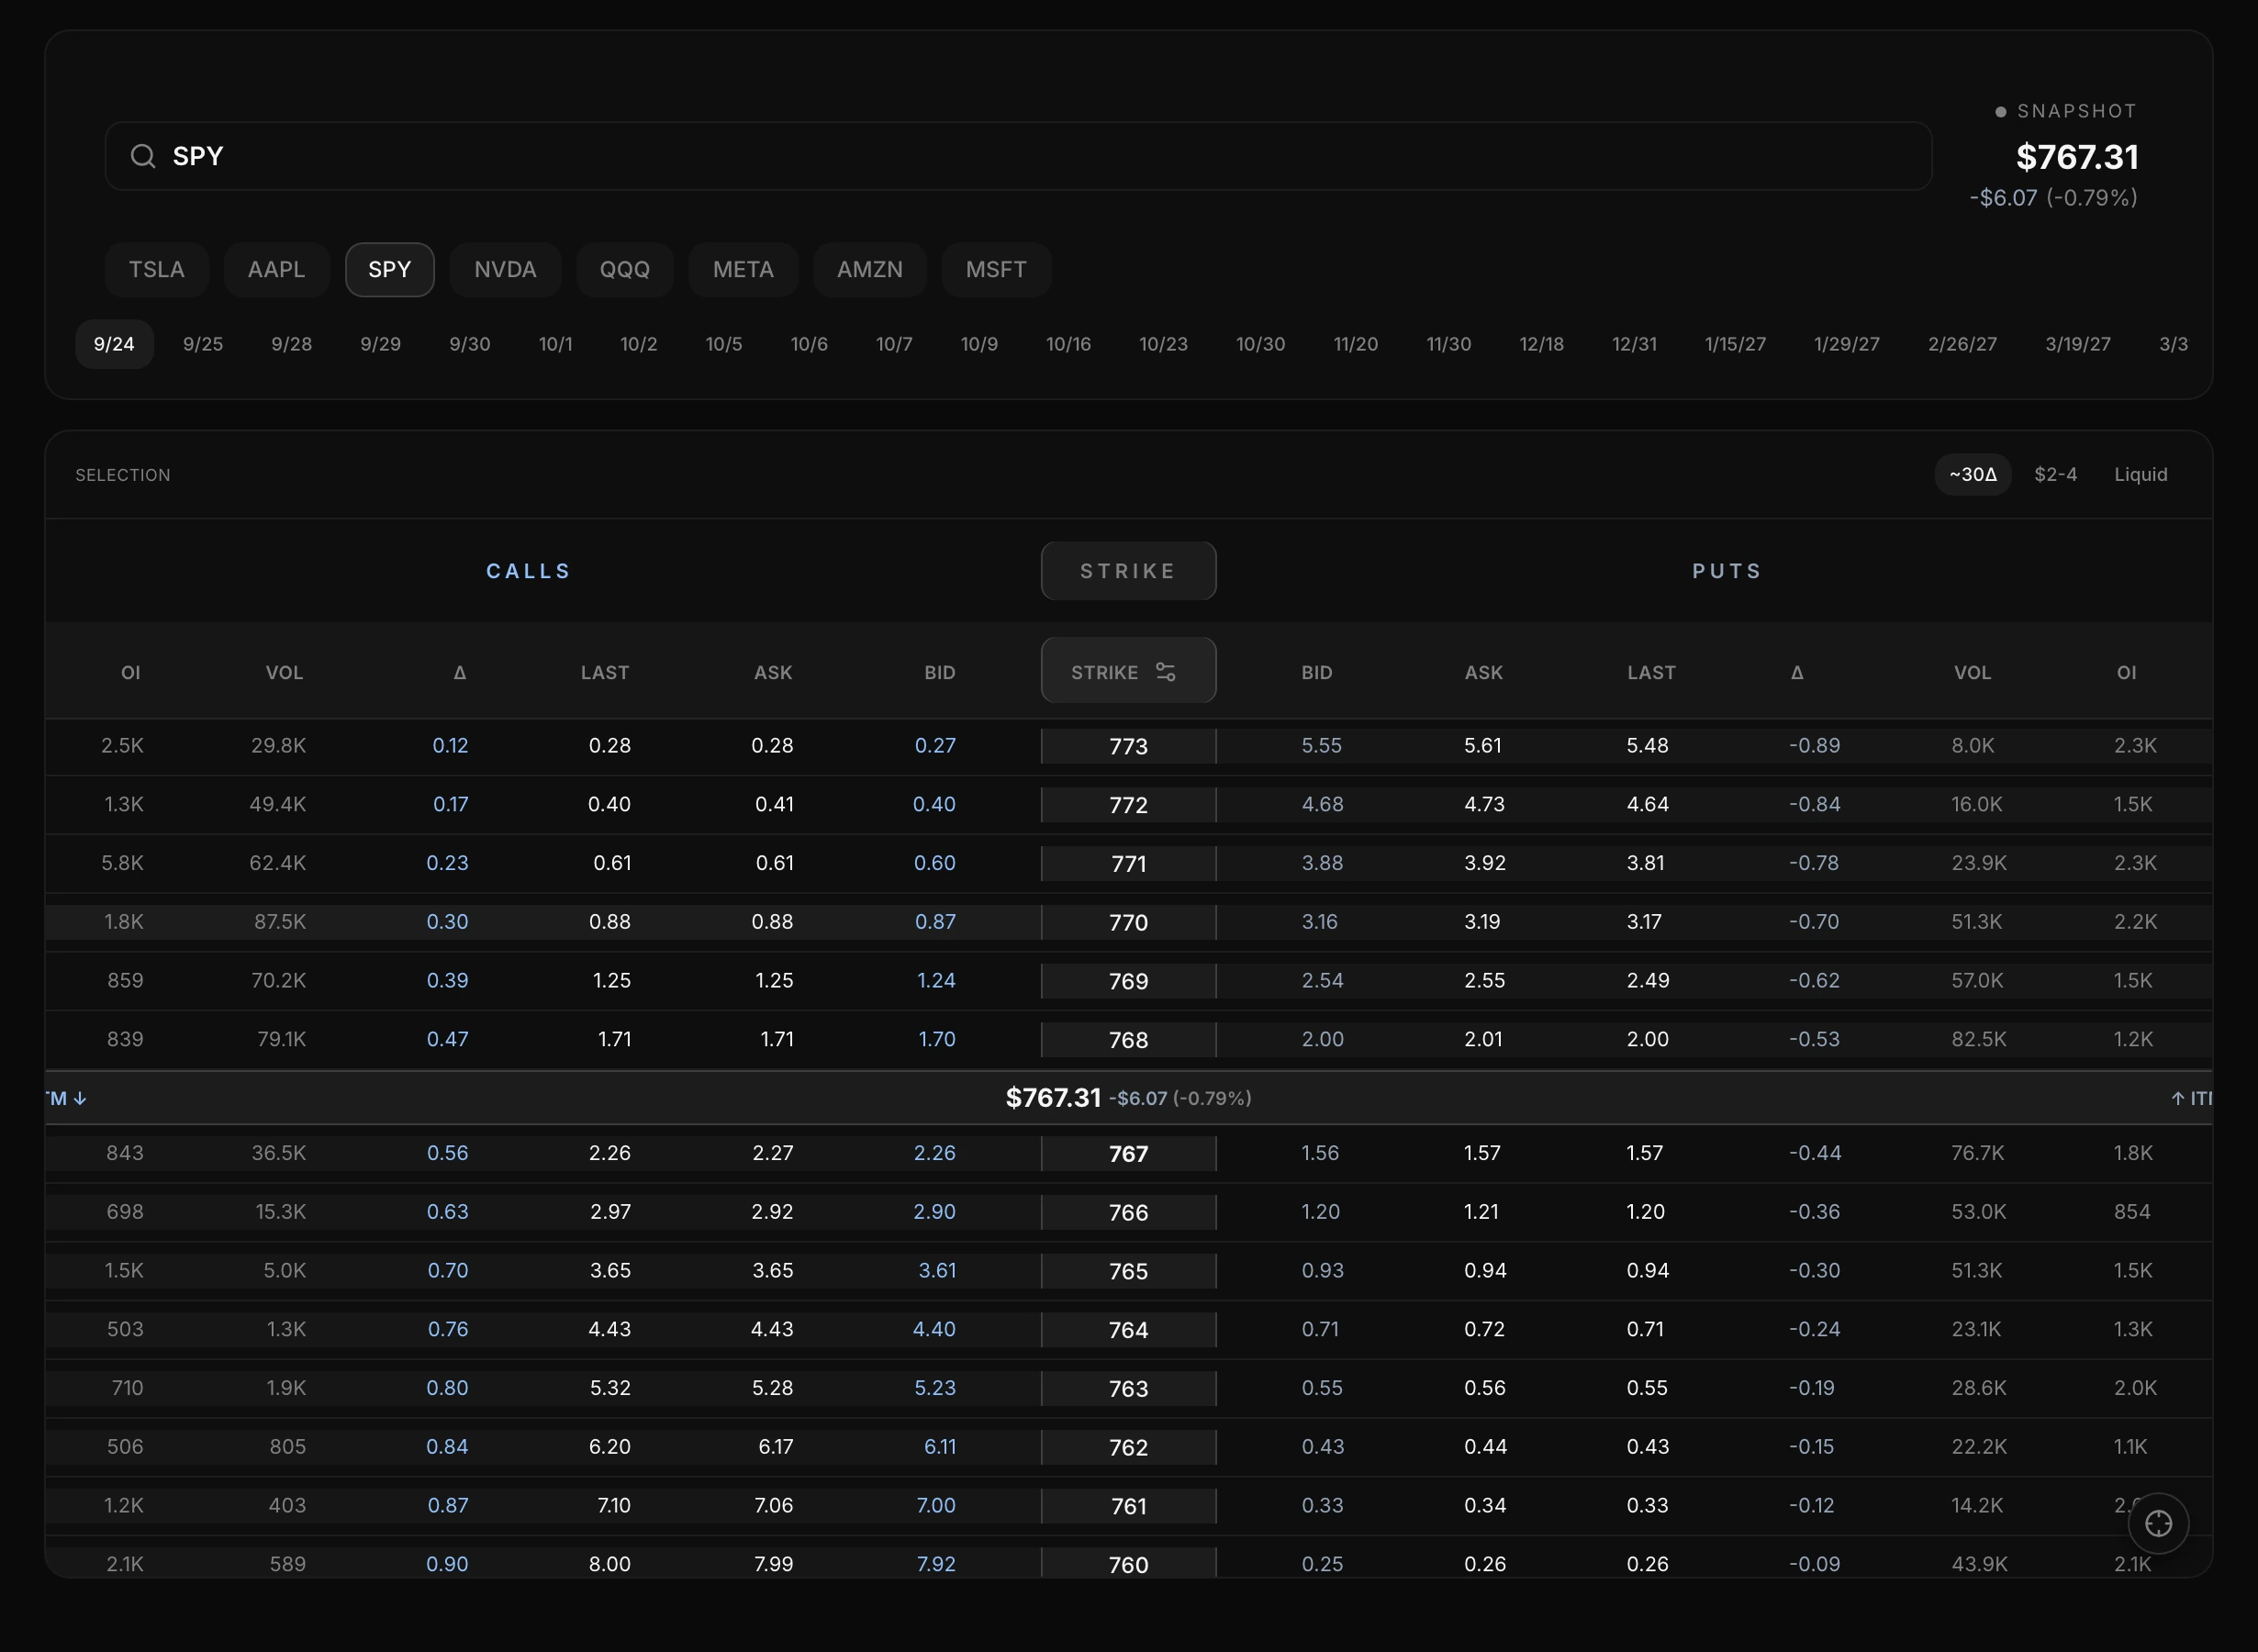The image size is (2258, 1652).
Task: Select the AMZN ticker chip
Action: (x=870, y=270)
